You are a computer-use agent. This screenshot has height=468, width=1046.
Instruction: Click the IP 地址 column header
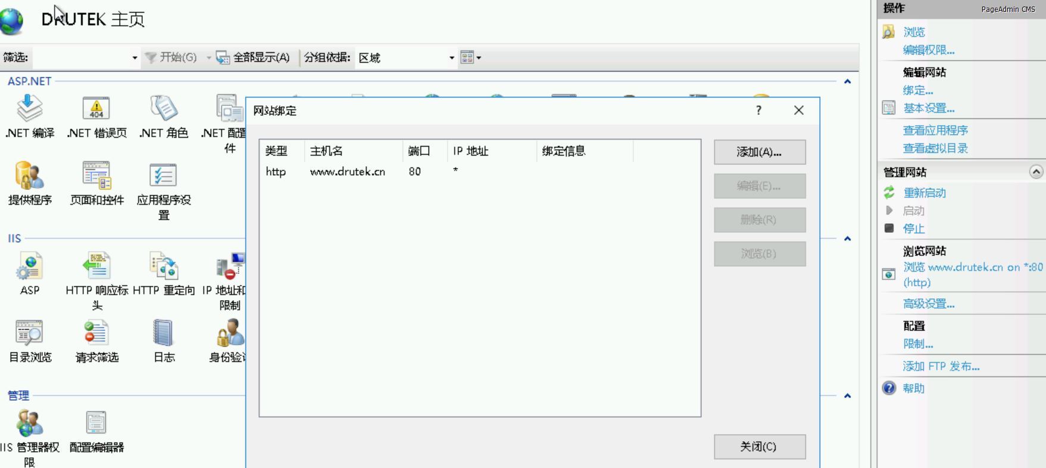click(492, 151)
